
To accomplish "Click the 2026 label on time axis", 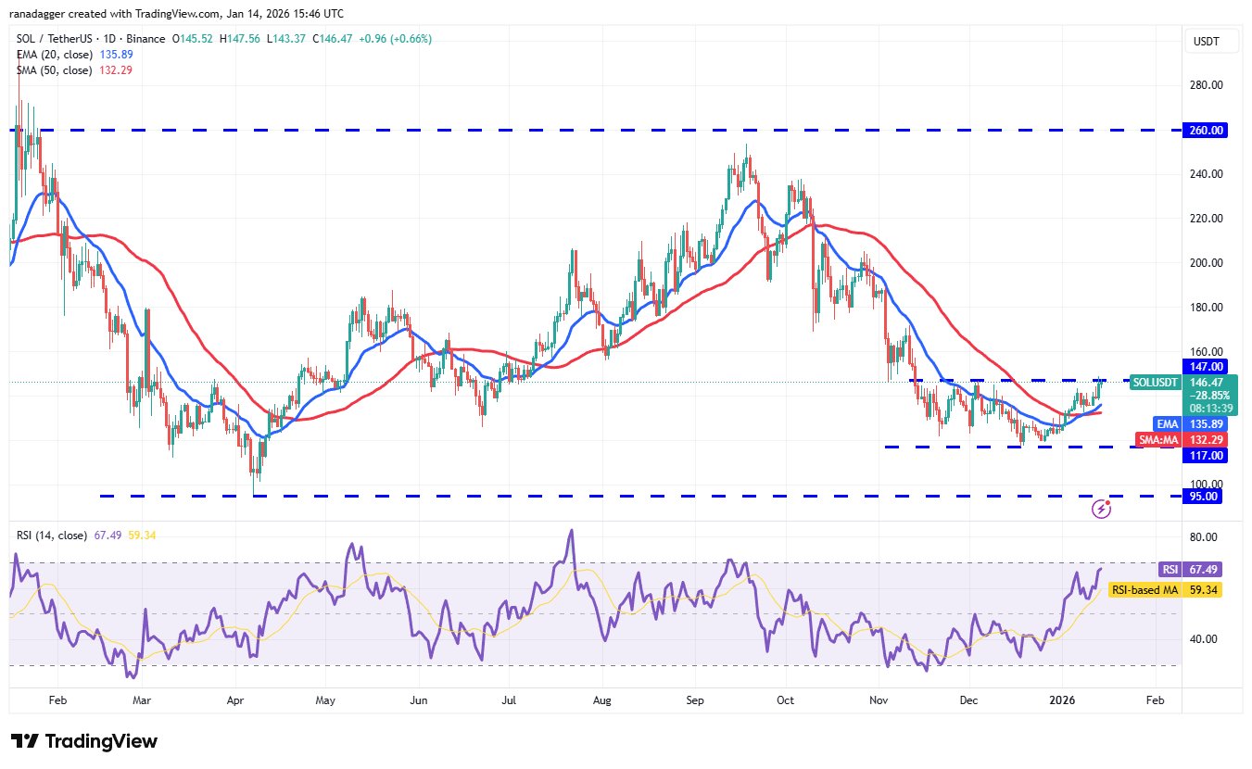I will point(1060,702).
